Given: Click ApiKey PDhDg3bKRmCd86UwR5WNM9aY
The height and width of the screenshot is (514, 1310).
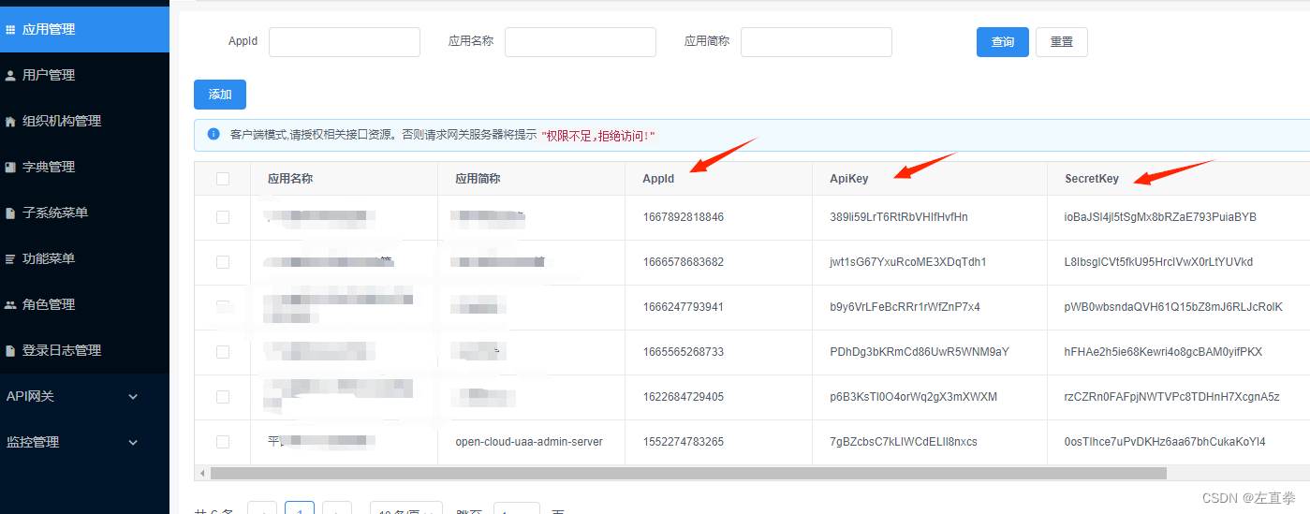Looking at the screenshot, I should pos(920,352).
